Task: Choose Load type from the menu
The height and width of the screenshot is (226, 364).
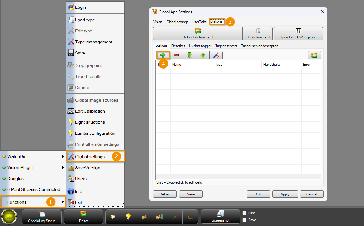Action: click(x=95, y=20)
